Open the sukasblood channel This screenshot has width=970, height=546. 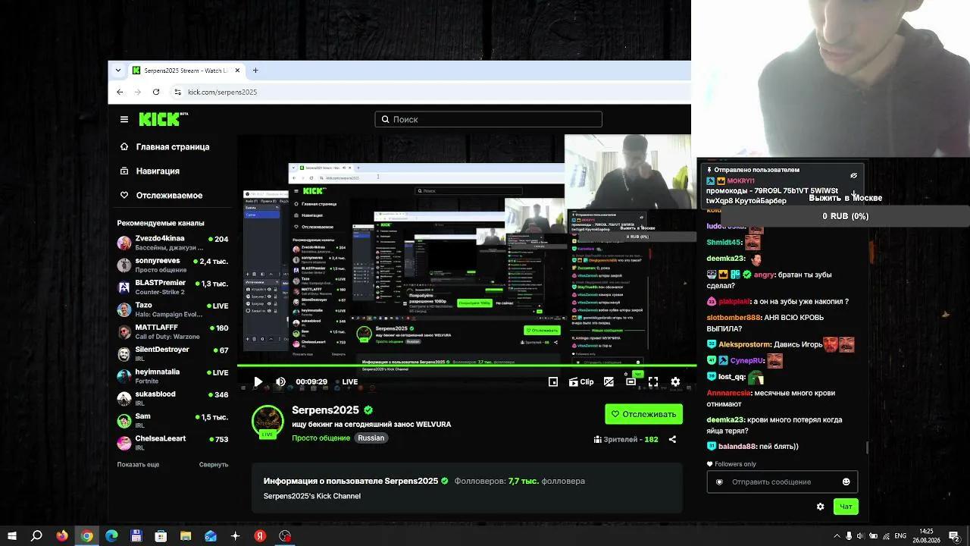173,398
